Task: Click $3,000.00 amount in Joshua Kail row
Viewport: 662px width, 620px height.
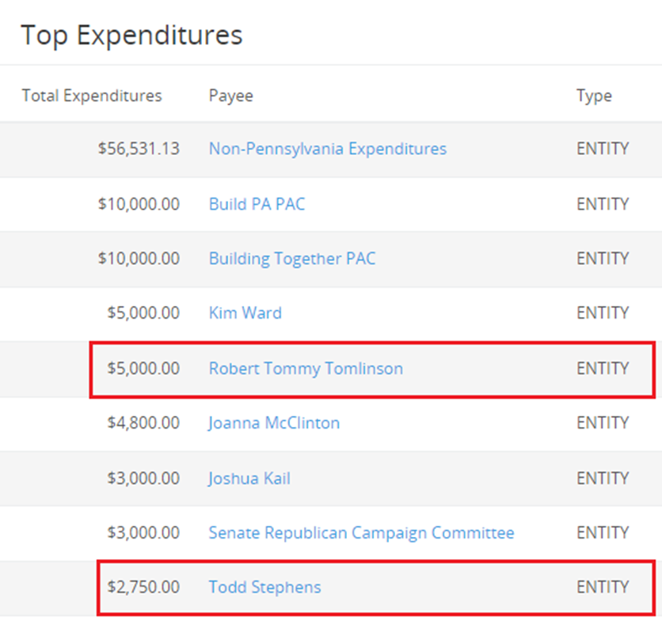Action: [143, 478]
